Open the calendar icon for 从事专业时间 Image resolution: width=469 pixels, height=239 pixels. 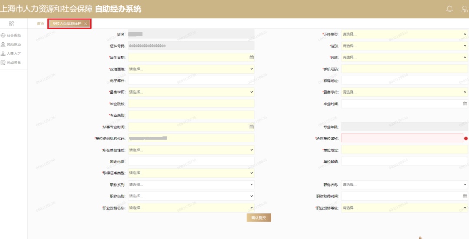click(251, 127)
